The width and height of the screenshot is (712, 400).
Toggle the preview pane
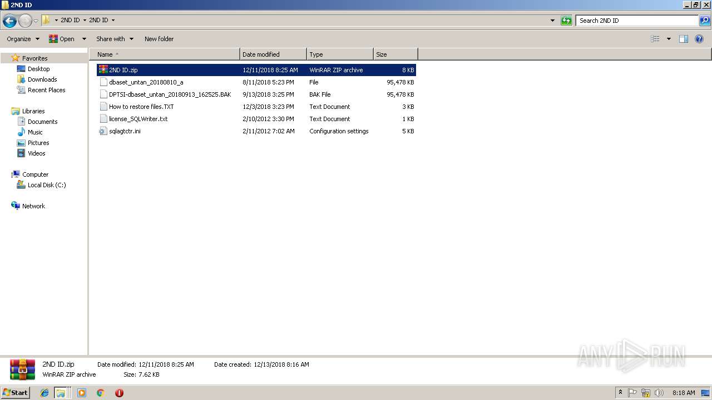[684, 39]
